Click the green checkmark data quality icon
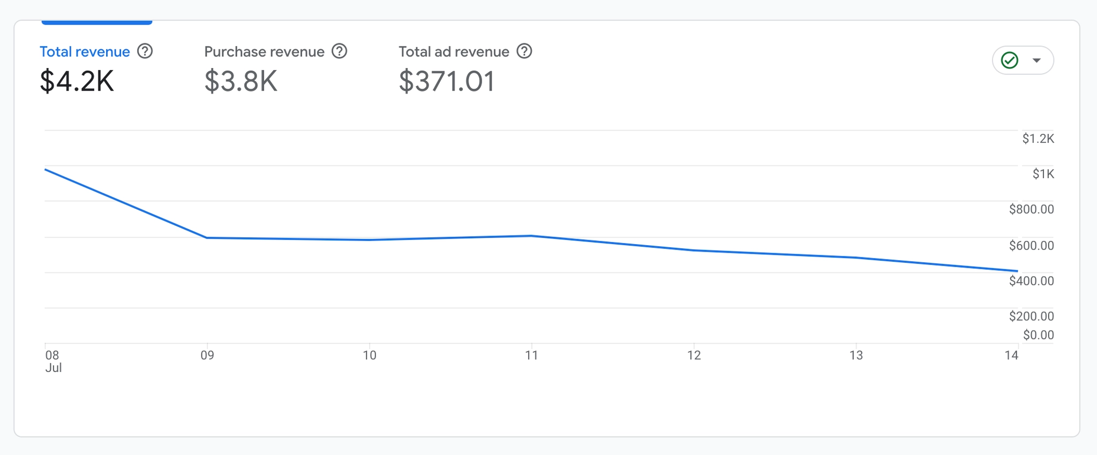This screenshot has height=455, width=1097. [1010, 60]
